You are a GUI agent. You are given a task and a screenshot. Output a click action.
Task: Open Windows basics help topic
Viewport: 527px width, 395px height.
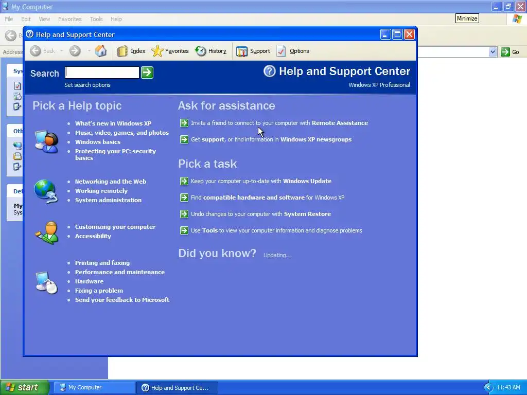pos(98,142)
